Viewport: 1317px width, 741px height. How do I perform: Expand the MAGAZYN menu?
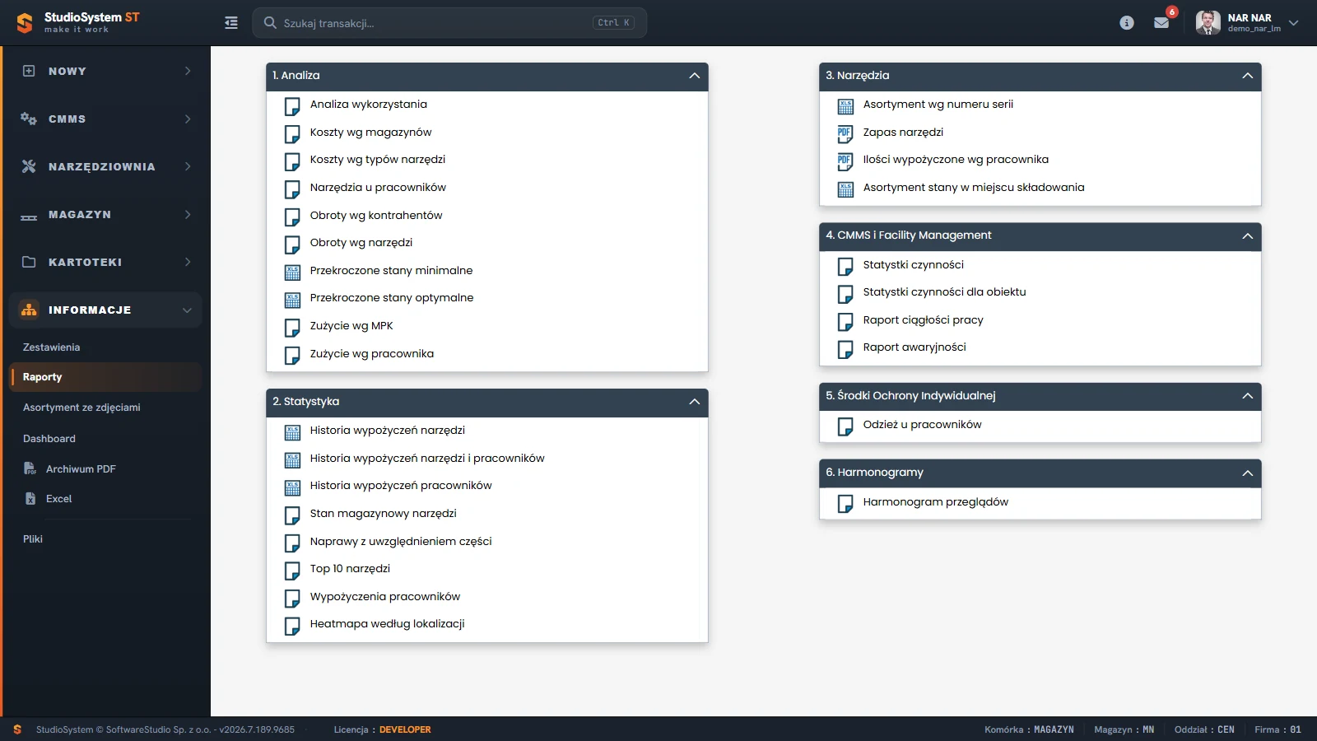(x=105, y=214)
